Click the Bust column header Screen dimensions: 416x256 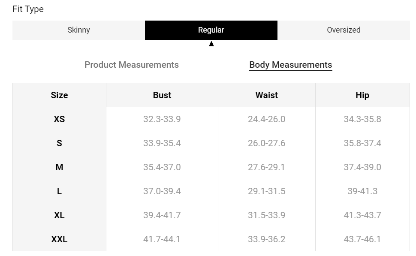pos(162,95)
